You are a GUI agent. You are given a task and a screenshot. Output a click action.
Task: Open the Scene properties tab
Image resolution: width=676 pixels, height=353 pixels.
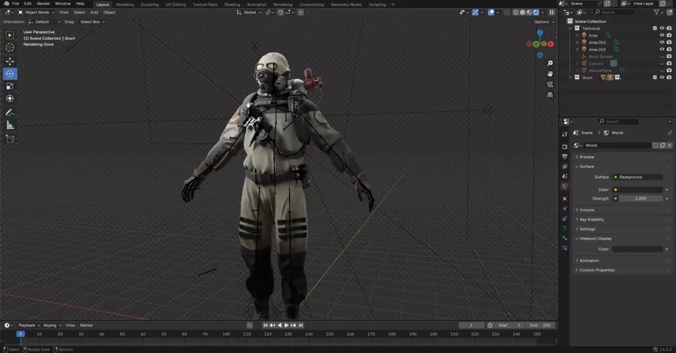pos(564,176)
